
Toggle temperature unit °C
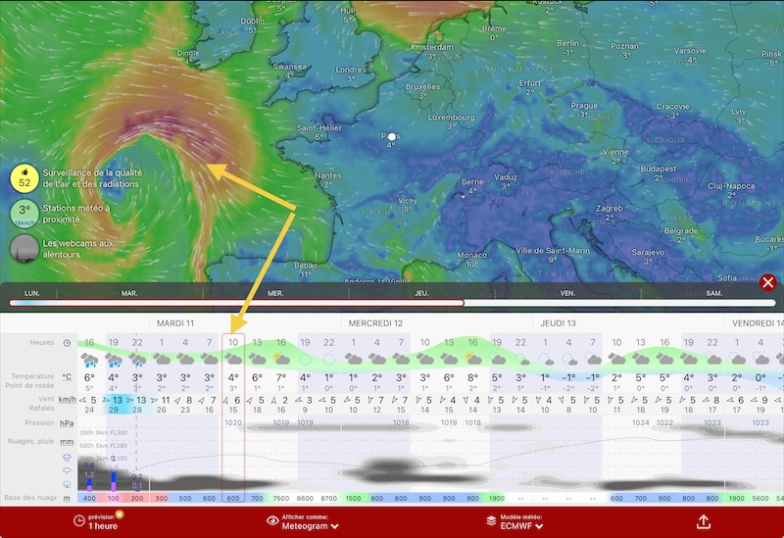click(x=67, y=376)
